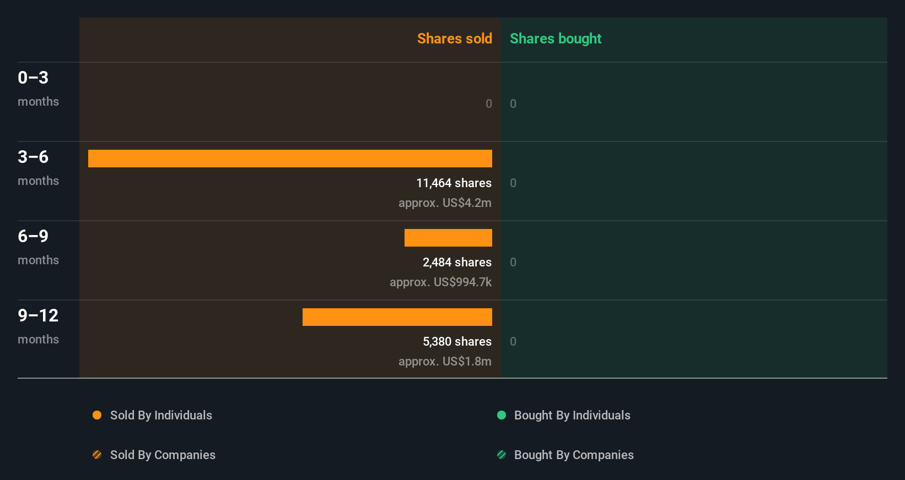Image resolution: width=905 pixels, height=480 pixels.
Task: Click the 0–3 months row label
Action: click(x=38, y=89)
